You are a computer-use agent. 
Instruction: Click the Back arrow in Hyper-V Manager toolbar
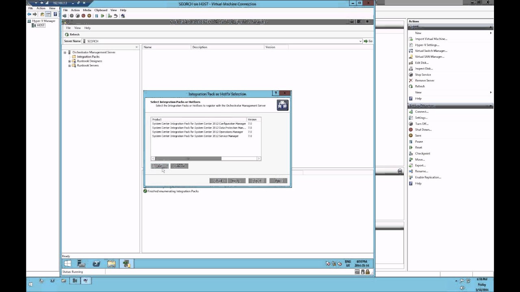pyautogui.click(x=29, y=14)
